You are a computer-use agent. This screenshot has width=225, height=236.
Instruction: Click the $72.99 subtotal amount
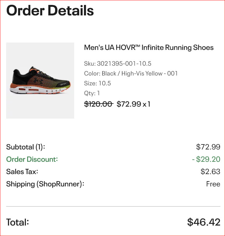[x=208, y=147]
